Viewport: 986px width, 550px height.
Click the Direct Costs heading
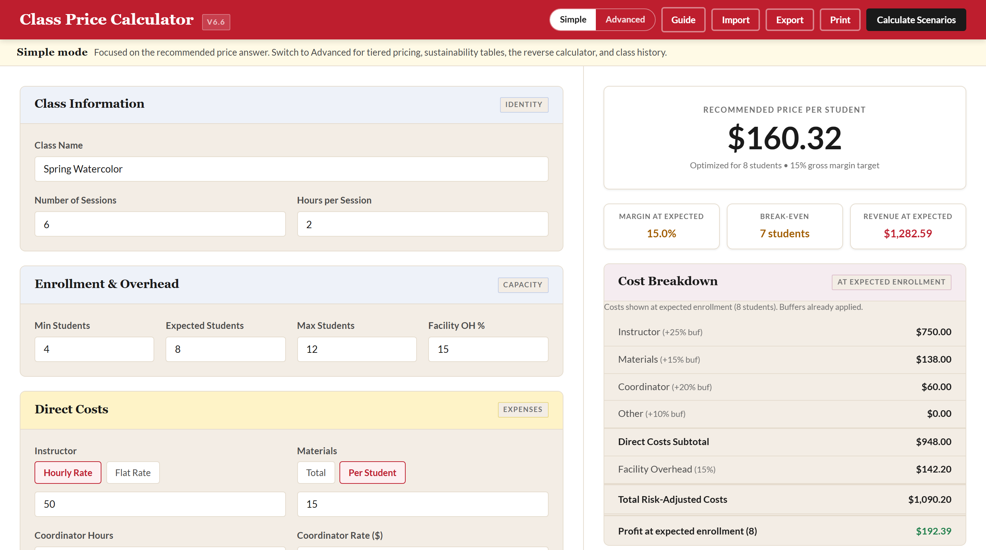pyautogui.click(x=71, y=409)
